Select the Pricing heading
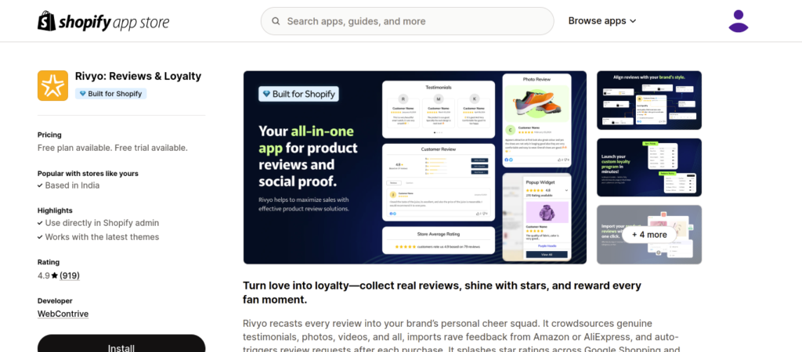The image size is (802, 352). click(x=49, y=135)
